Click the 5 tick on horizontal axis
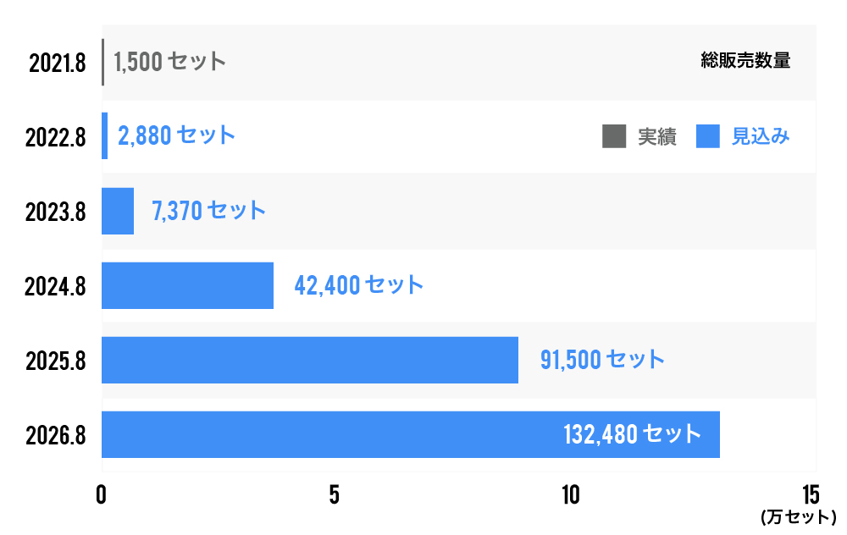Image resolution: width=847 pixels, height=535 pixels. (335, 495)
